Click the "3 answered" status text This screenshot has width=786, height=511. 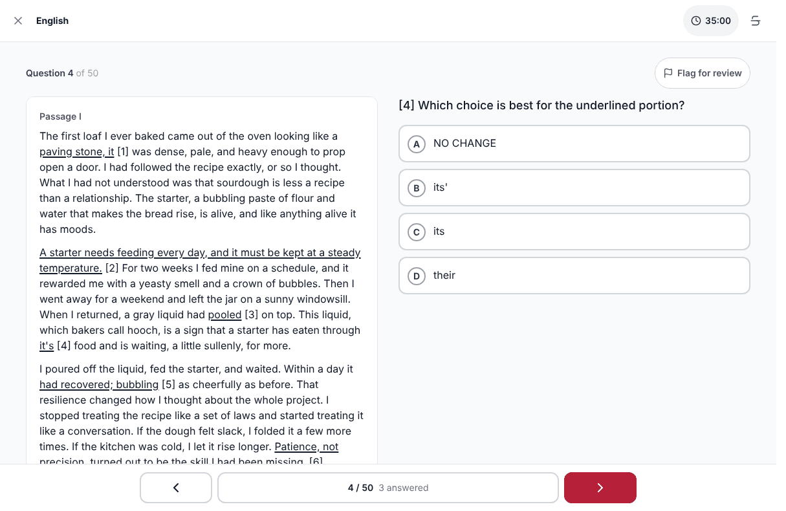point(404,488)
